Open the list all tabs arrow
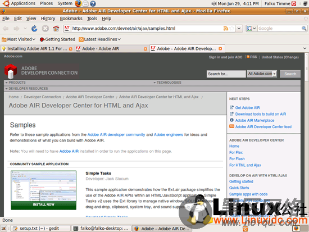The image size is (309, 232). [x=305, y=48]
